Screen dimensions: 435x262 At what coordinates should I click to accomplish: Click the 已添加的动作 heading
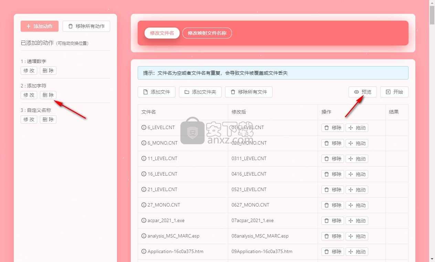coord(37,43)
